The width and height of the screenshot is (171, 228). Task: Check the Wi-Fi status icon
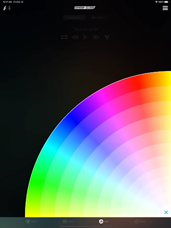pyautogui.click(x=156, y=2)
